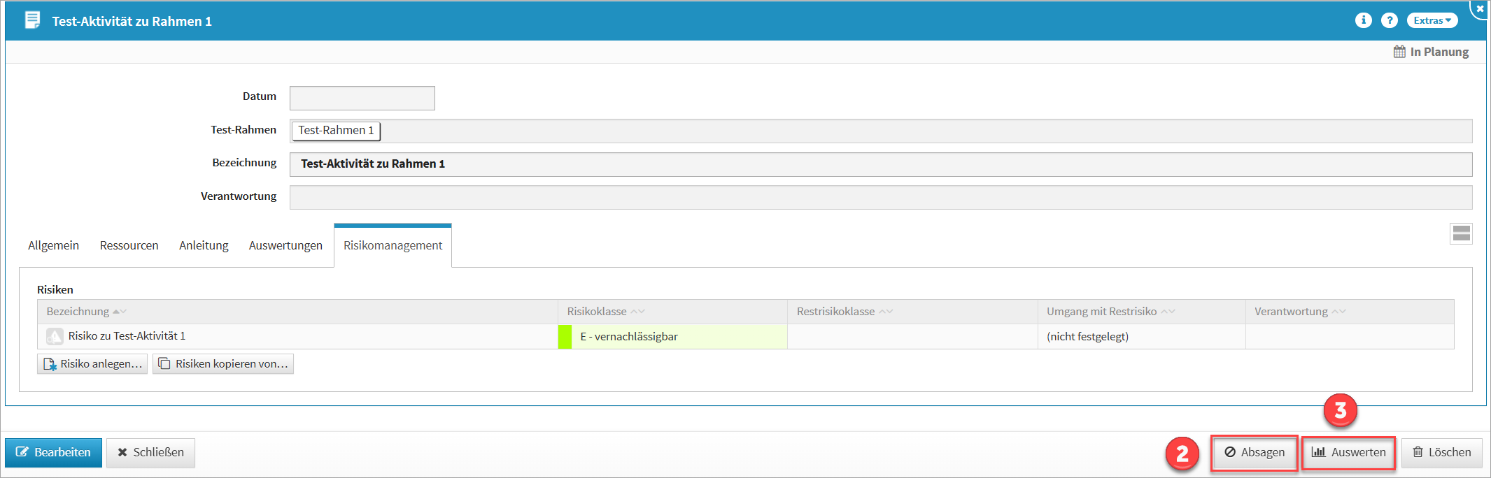The width and height of the screenshot is (1491, 478).
Task: Click into the Datum input field
Action: click(x=362, y=98)
